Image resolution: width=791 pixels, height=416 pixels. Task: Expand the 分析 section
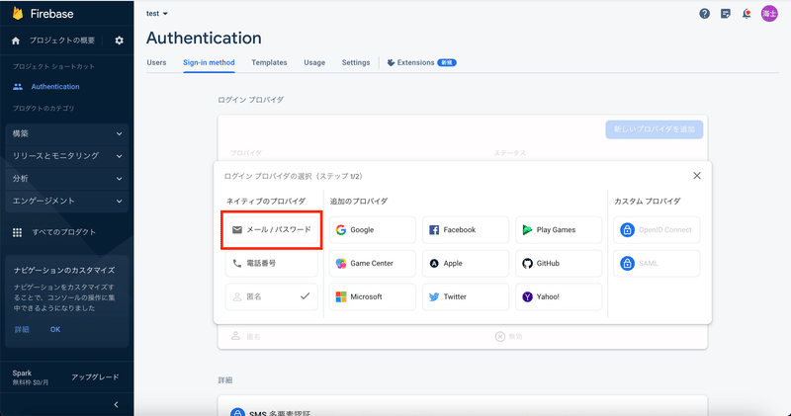pos(66,179)
